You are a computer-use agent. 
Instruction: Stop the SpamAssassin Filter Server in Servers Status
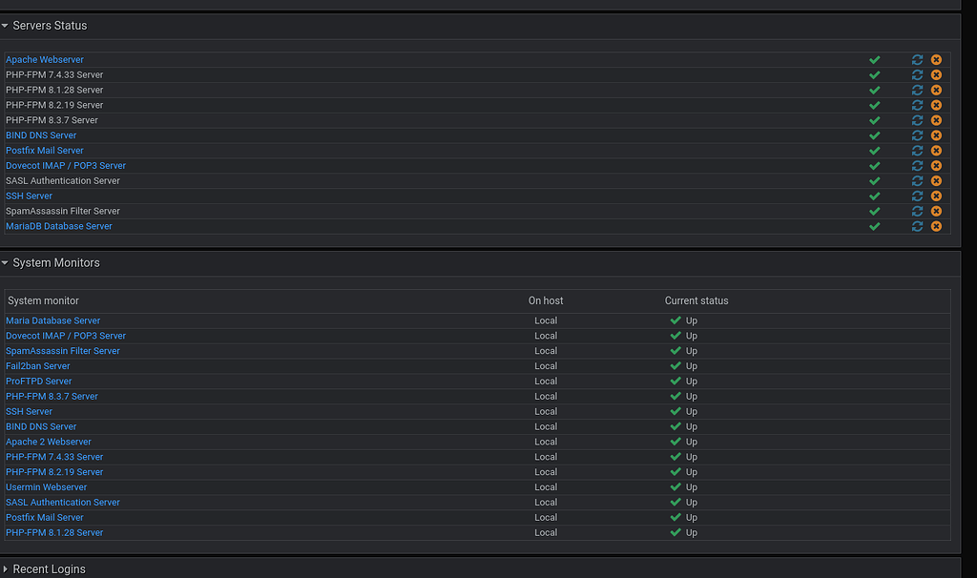tap(936, 211)
